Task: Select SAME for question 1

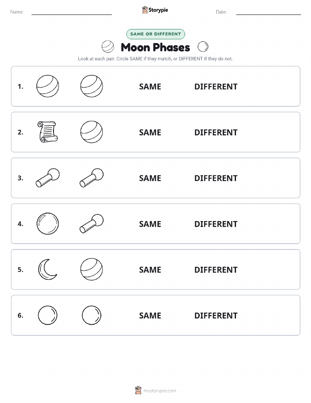Action: tap(150, 87)
